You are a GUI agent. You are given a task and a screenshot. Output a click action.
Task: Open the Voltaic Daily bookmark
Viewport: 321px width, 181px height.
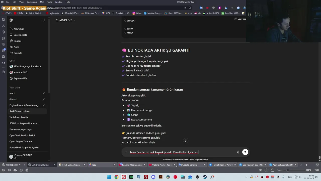click(34, 13)
